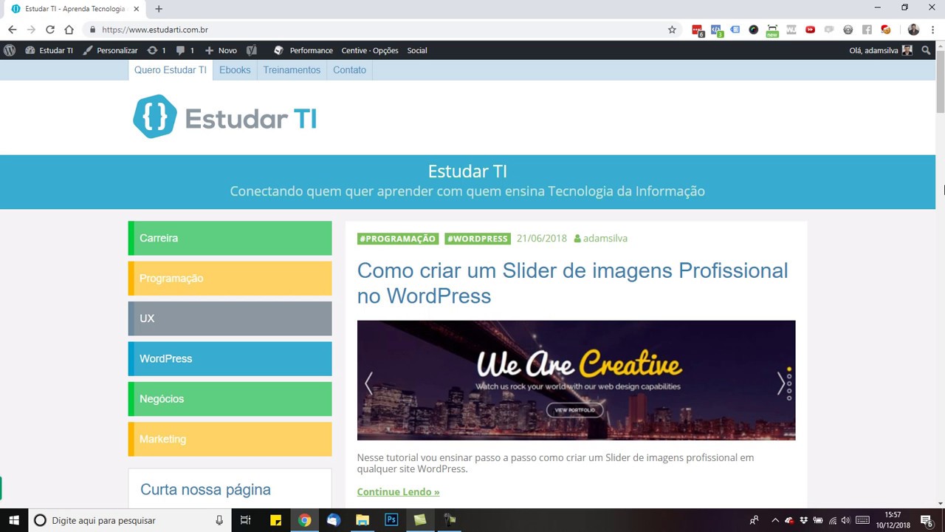Open the updates counter in admin bar

157,50
